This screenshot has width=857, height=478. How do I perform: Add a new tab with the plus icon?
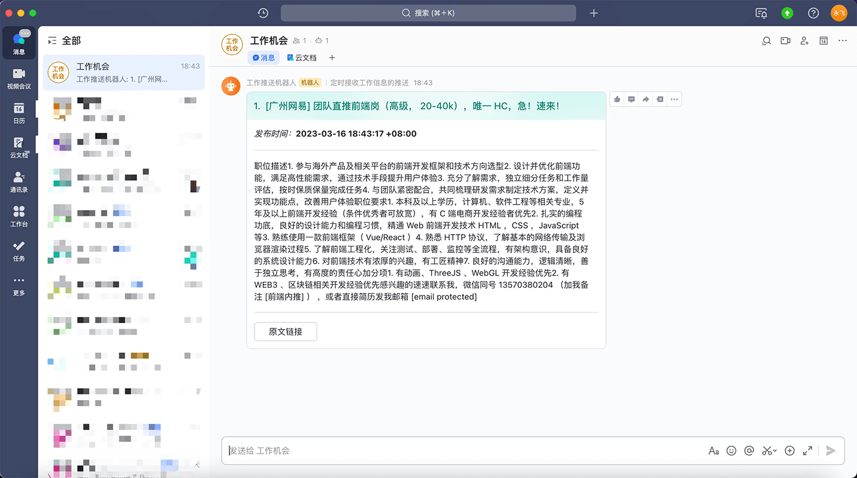point(332,57)
